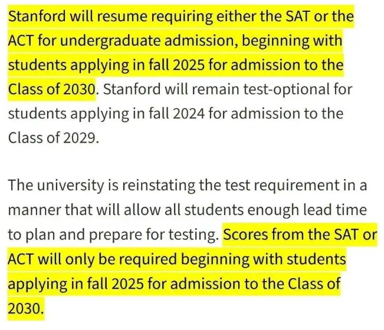Click "The university" starting the second paragraph

click(x=56, y=185)
